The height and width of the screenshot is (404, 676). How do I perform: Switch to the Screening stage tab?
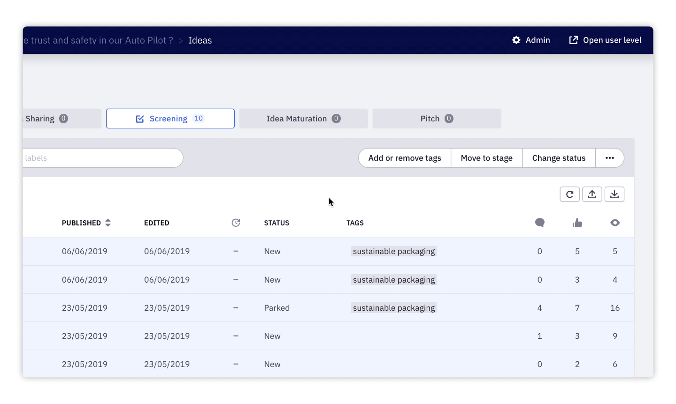point(170,119)
